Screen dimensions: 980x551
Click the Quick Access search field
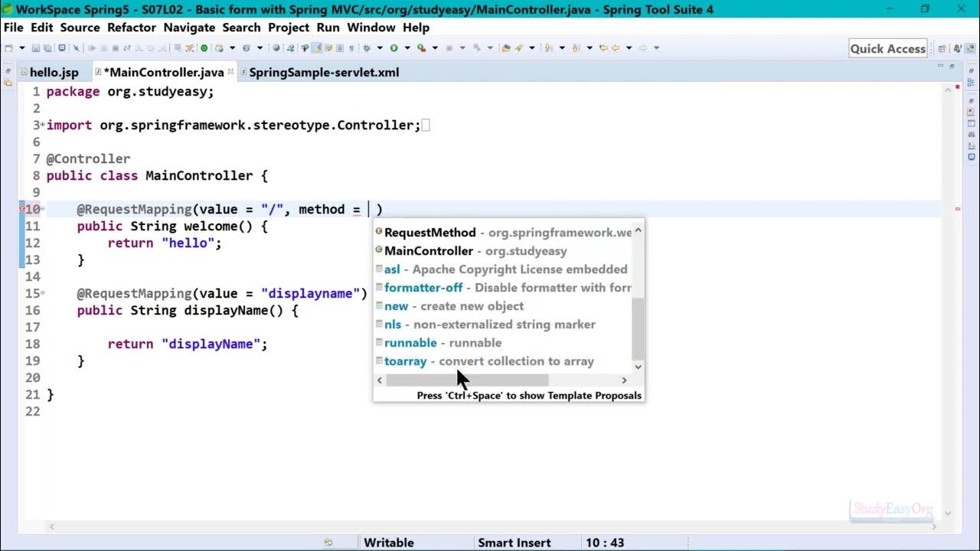pyautogui.click(x=888, y=48)
